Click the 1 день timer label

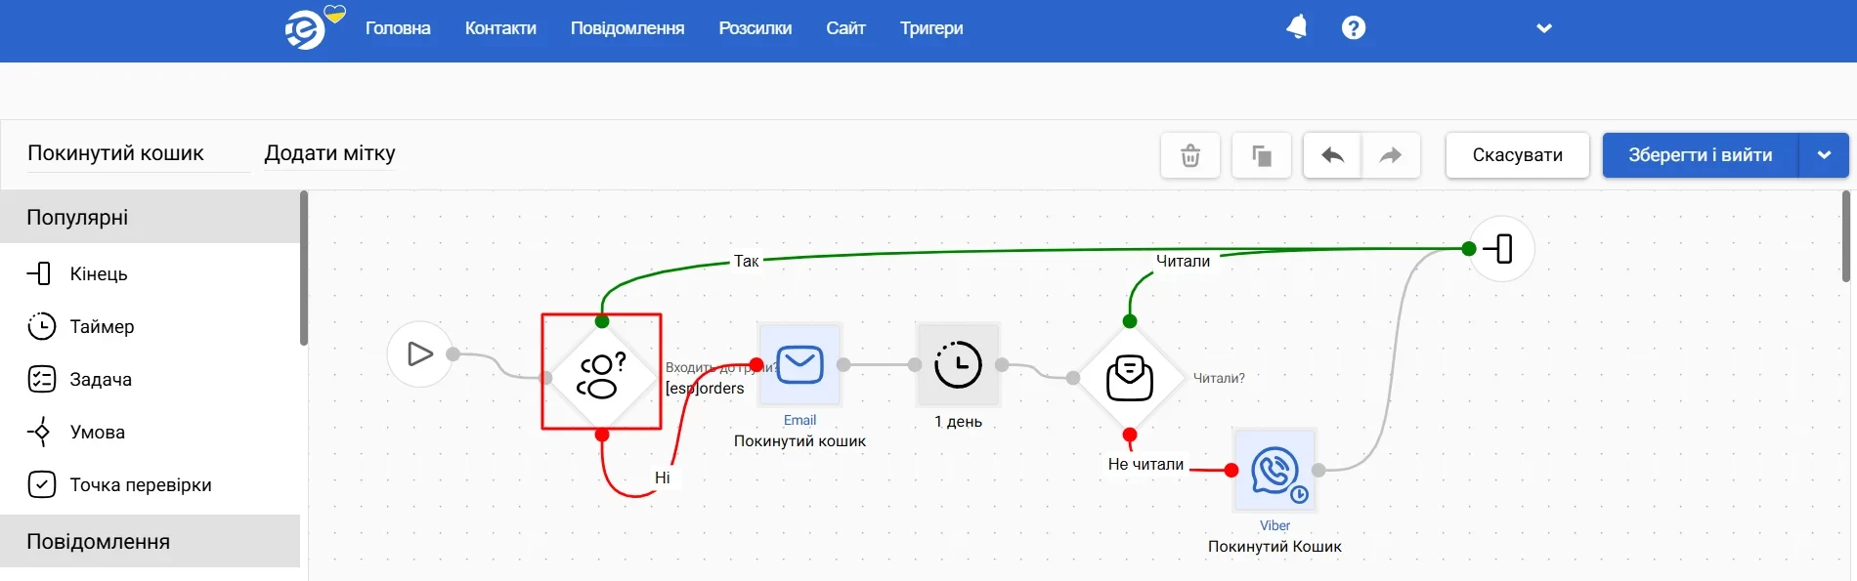click(958, 421)
